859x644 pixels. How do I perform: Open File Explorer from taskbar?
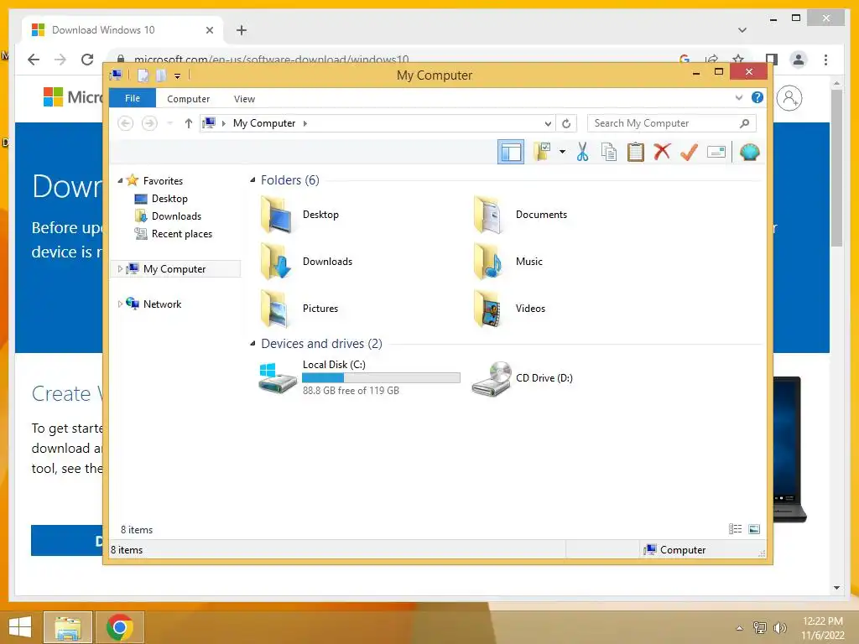coord(68,627)
